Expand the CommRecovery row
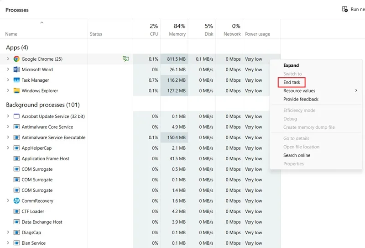Image resolution: width=365 pixels, height=248 pixels. 8,201
